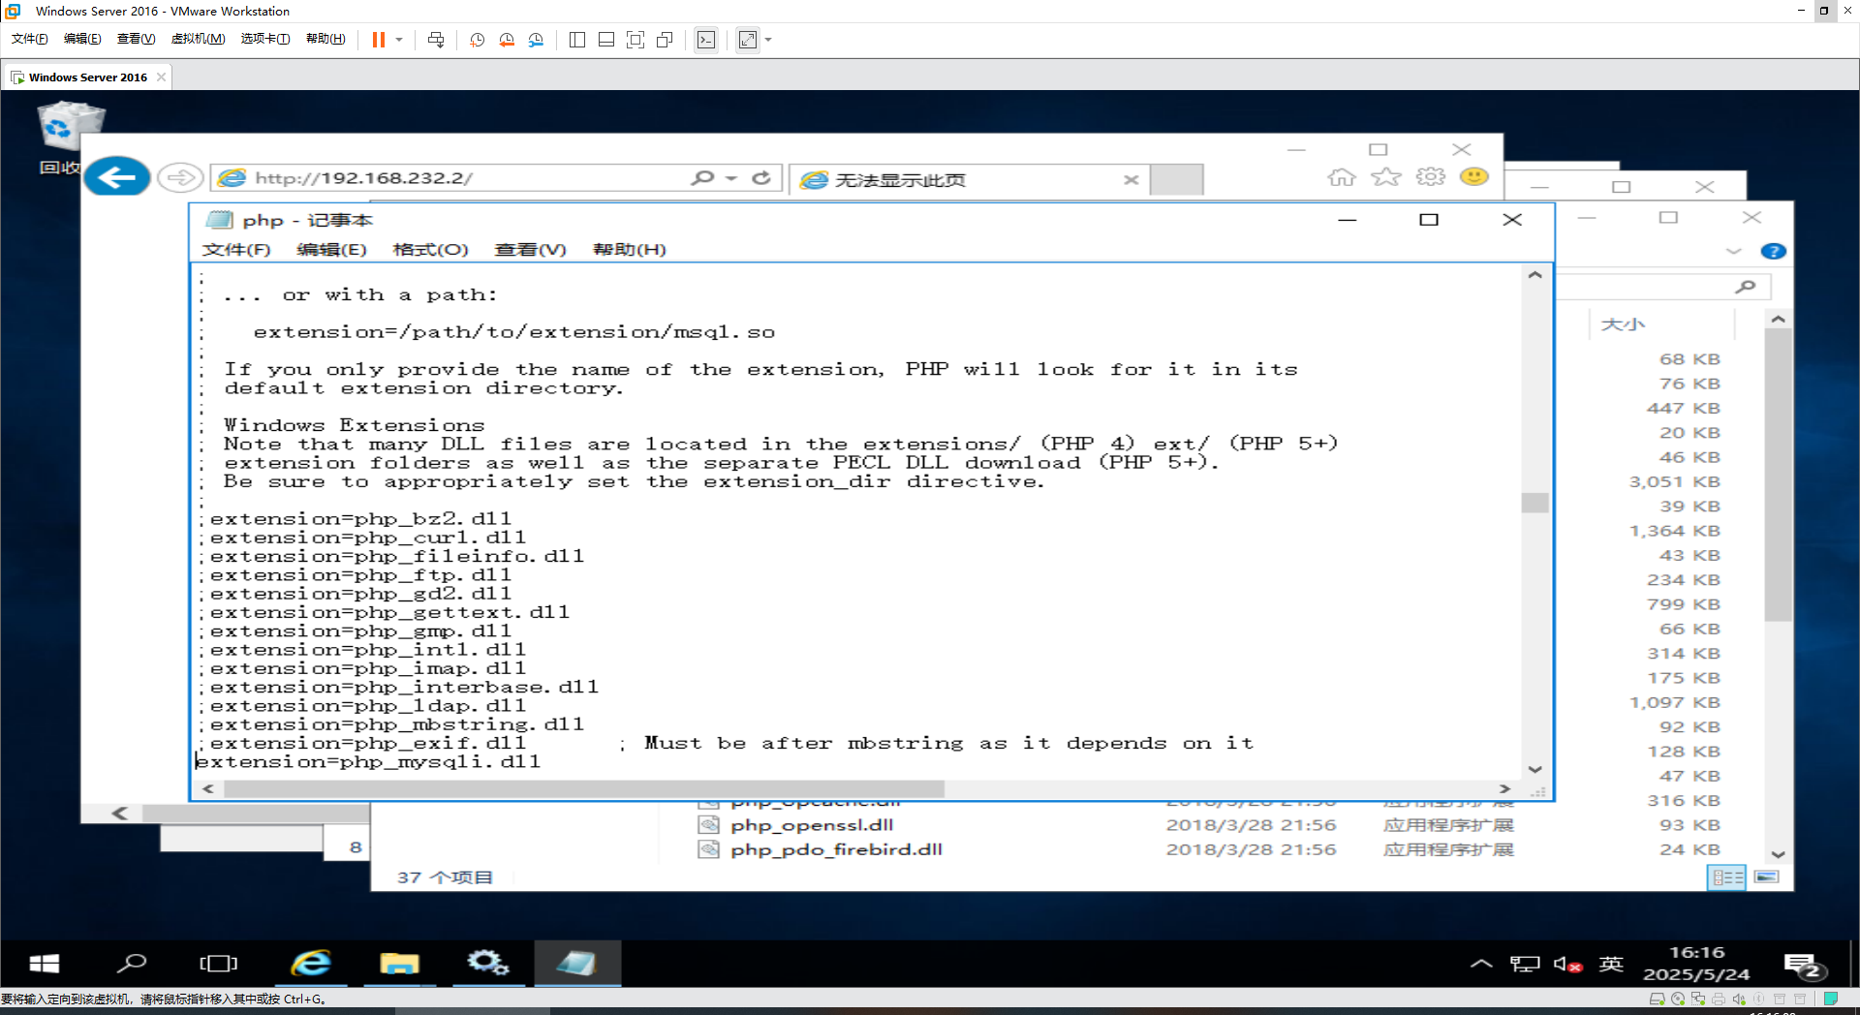Revert to the previous snapshot

[507, 40]
